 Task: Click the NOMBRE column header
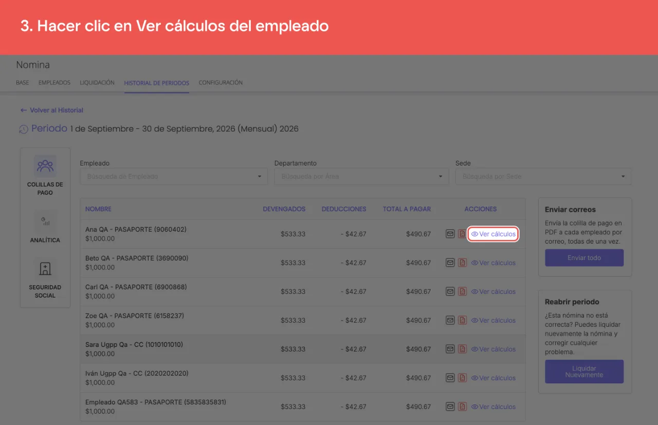98,209
